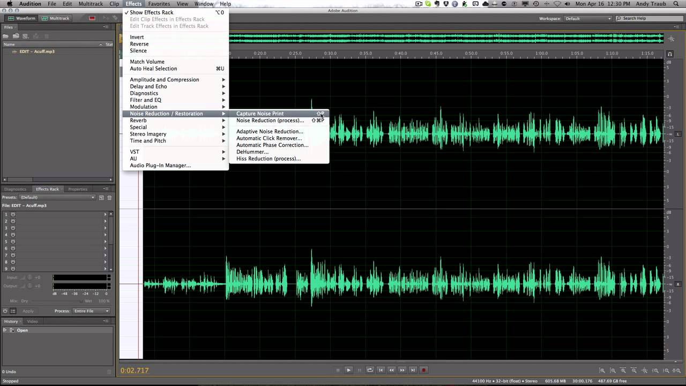Open the Presets dropdown showing (Default)
The width and height of the screenshot is (686, 386).
coord(58,197)
